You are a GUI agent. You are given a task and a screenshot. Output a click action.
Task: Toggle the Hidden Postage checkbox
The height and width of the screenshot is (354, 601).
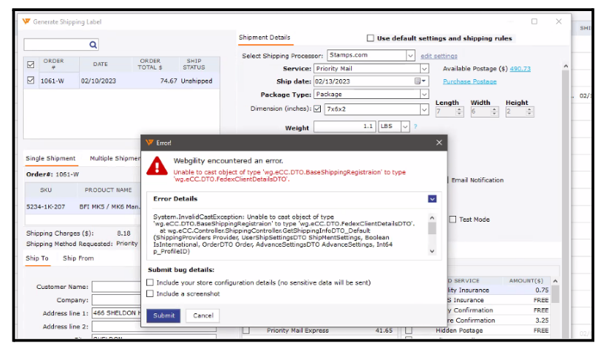tap(409, 330)
